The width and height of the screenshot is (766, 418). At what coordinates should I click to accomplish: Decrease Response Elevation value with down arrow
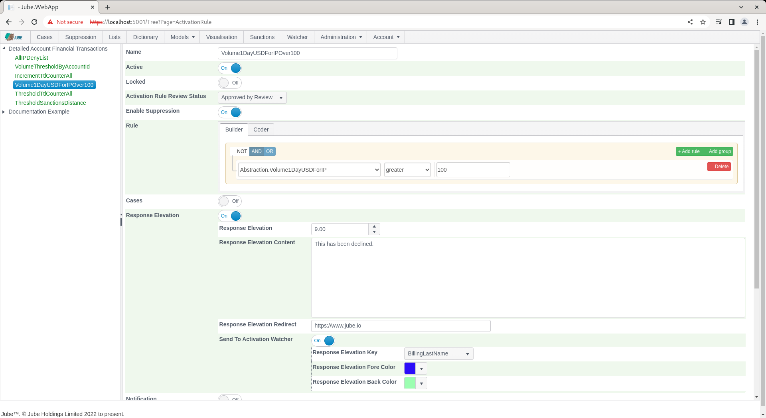374,232
